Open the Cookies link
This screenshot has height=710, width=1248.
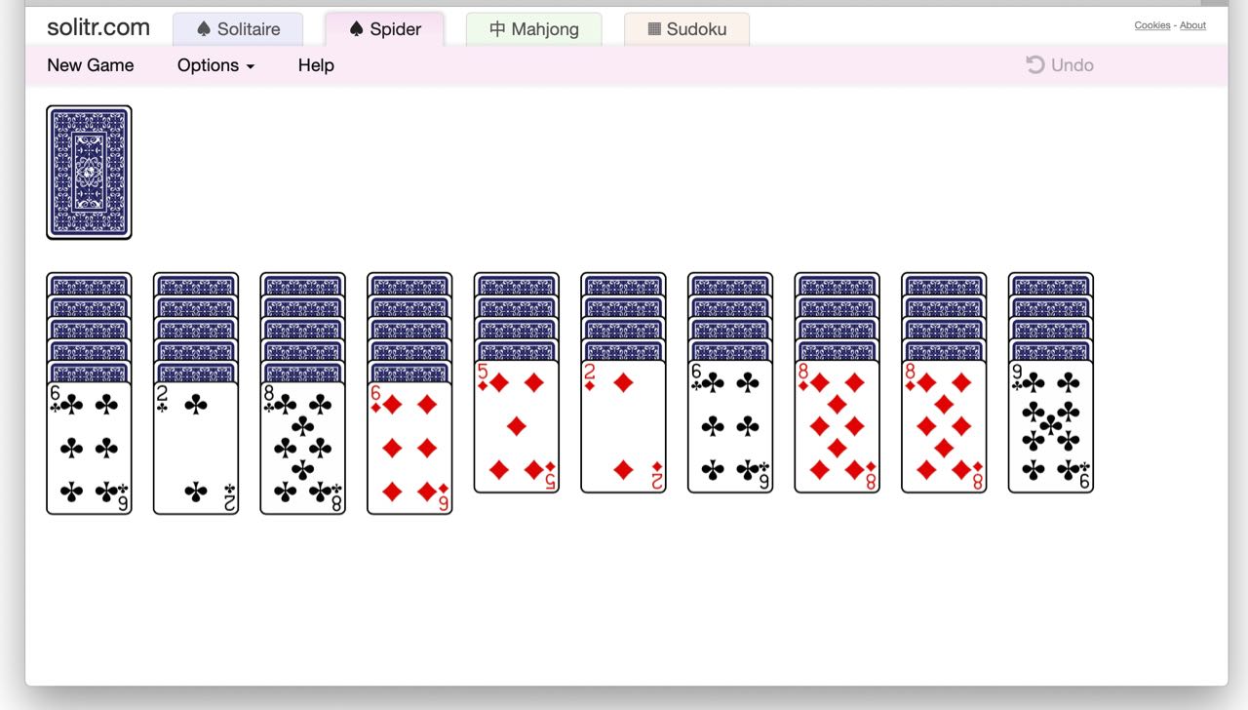(x=1151, y=25)
